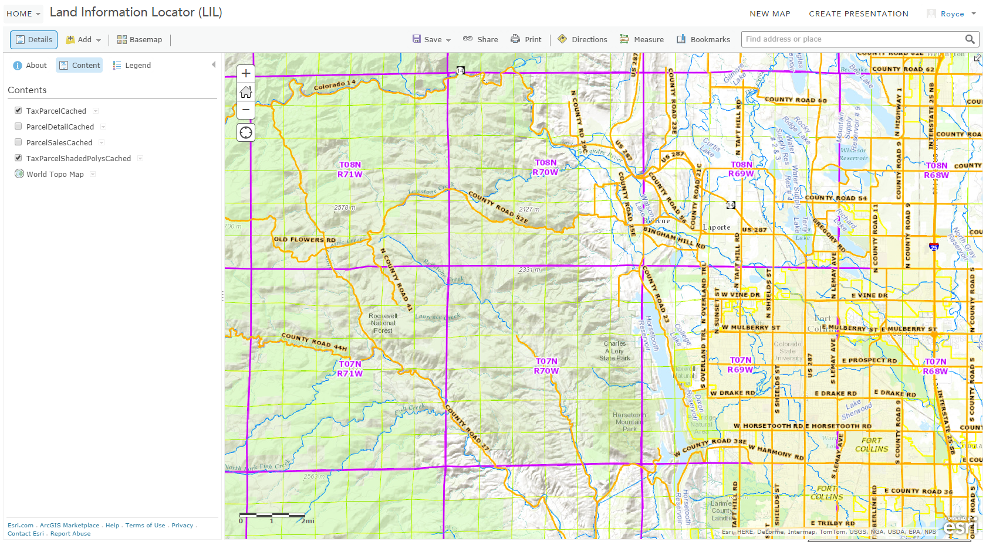This screenshot has height=542, width=986.
Task: Click the Horsetooth Mountain Park label
Action: pyautogui.click(x=629, y=422)
